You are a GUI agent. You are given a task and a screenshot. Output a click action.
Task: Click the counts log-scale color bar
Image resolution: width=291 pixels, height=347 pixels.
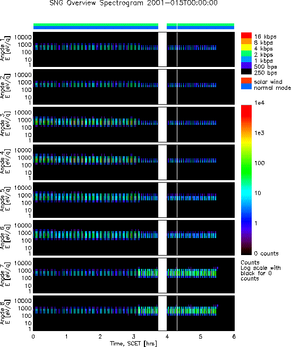[246, 180]
